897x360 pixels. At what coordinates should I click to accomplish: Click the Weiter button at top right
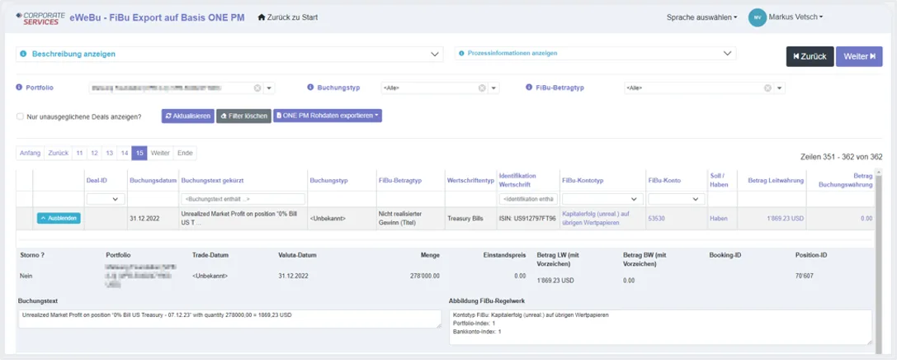click(859, 56)
